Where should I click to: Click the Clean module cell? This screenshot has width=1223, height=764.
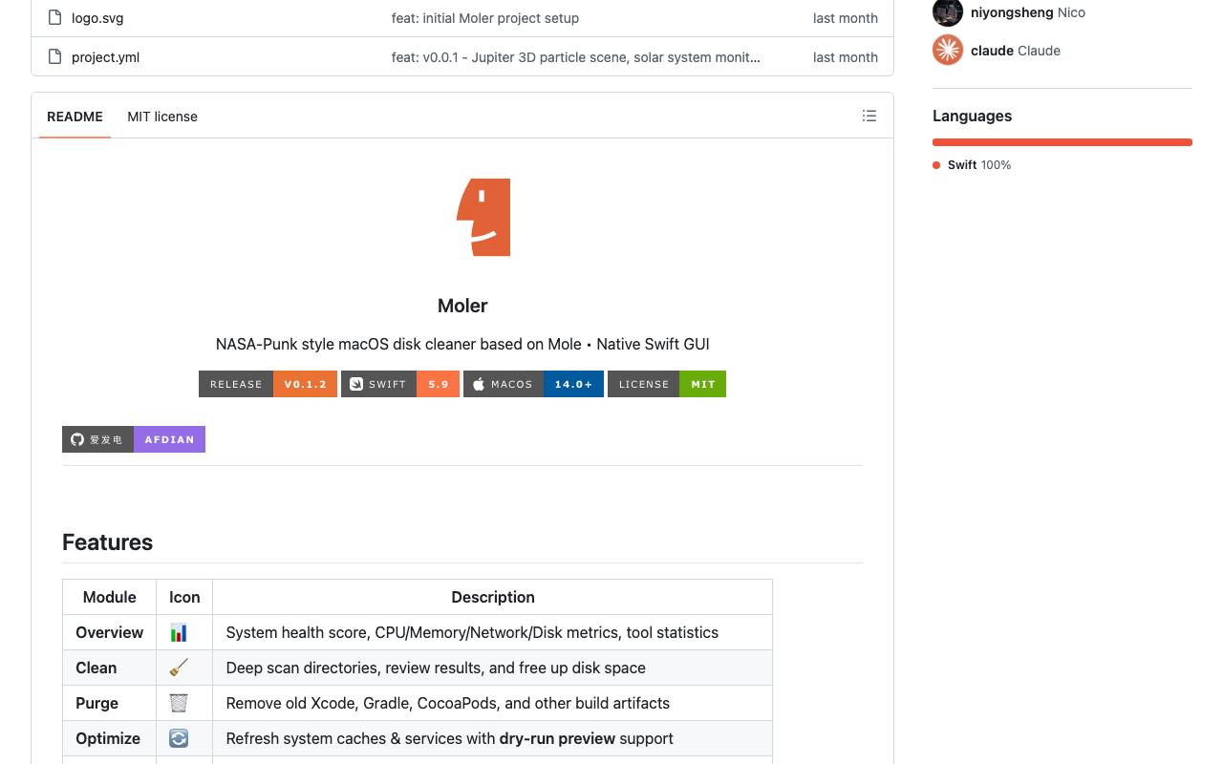(x=110, y=668)
